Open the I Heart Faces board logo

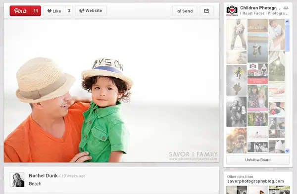click(232, 11)
